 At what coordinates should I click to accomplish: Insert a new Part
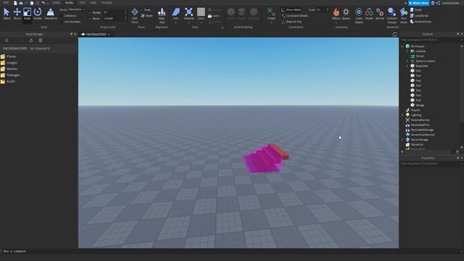(175, 14)
